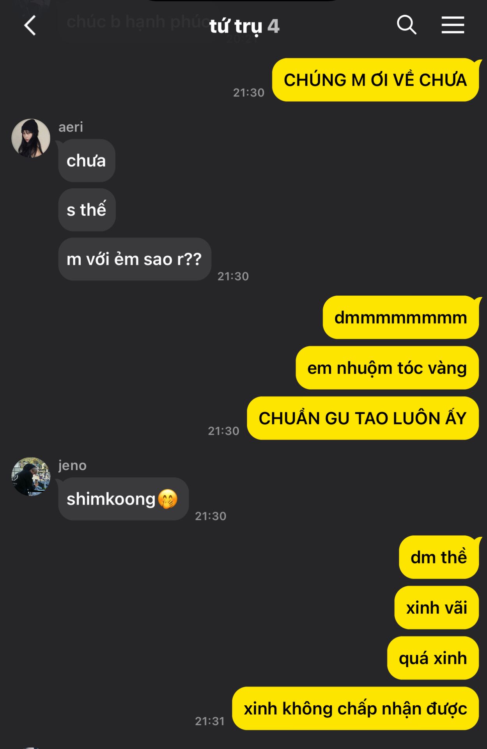487x749 pixels.
Task: Tap the "CHUẨN GU TAO LUÔN ẤY" message
Action: pyautogui.click(x=363, y=418)
